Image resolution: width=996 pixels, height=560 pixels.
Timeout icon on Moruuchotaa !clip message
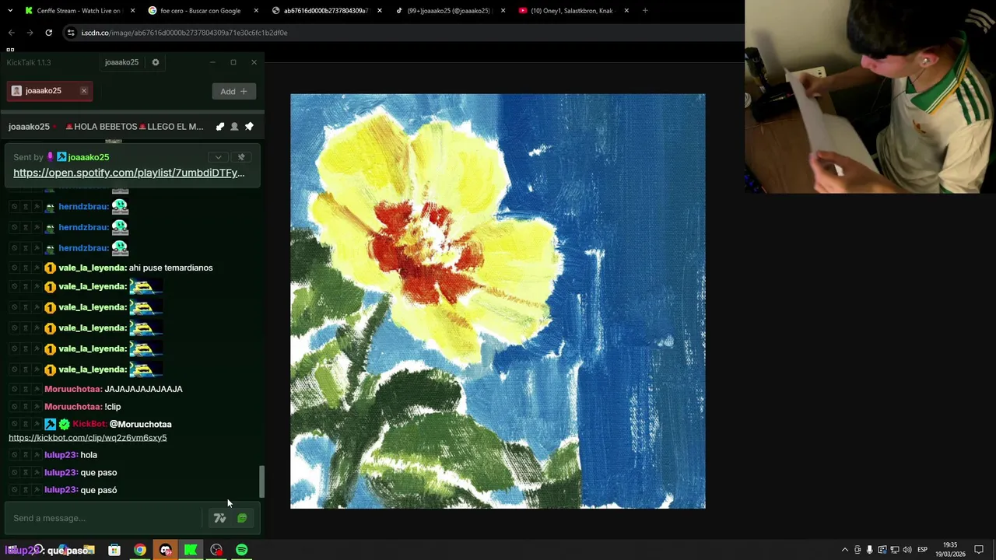tap(25, 407)
